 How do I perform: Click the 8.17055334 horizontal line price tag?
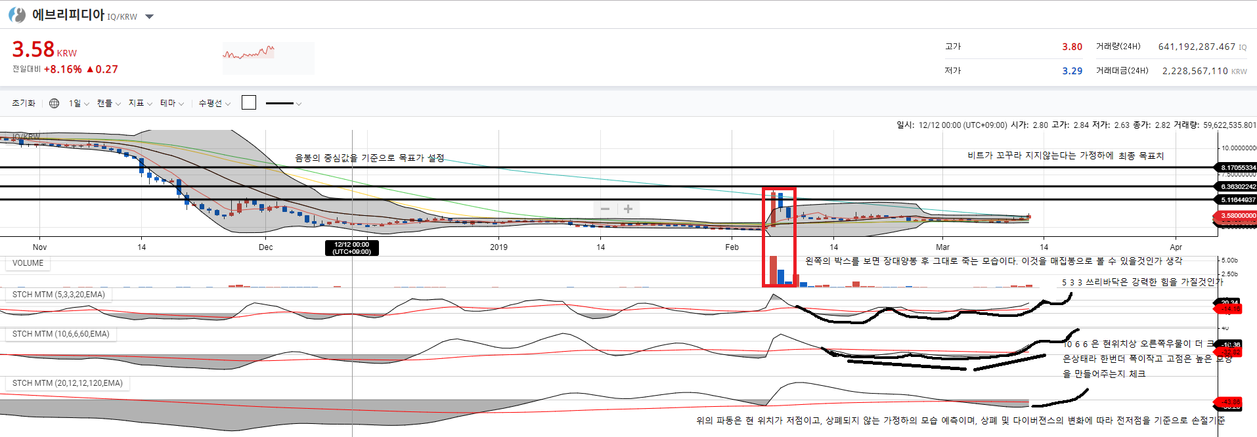(1237, 167)
